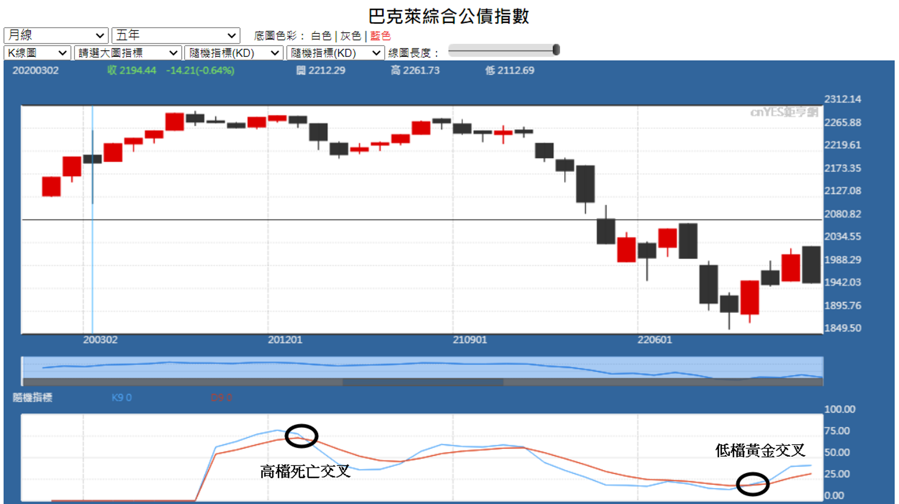The image size is (899, 504).
Task: Click the 收 2194.44 closing value
Action: (x=131, y=70)
